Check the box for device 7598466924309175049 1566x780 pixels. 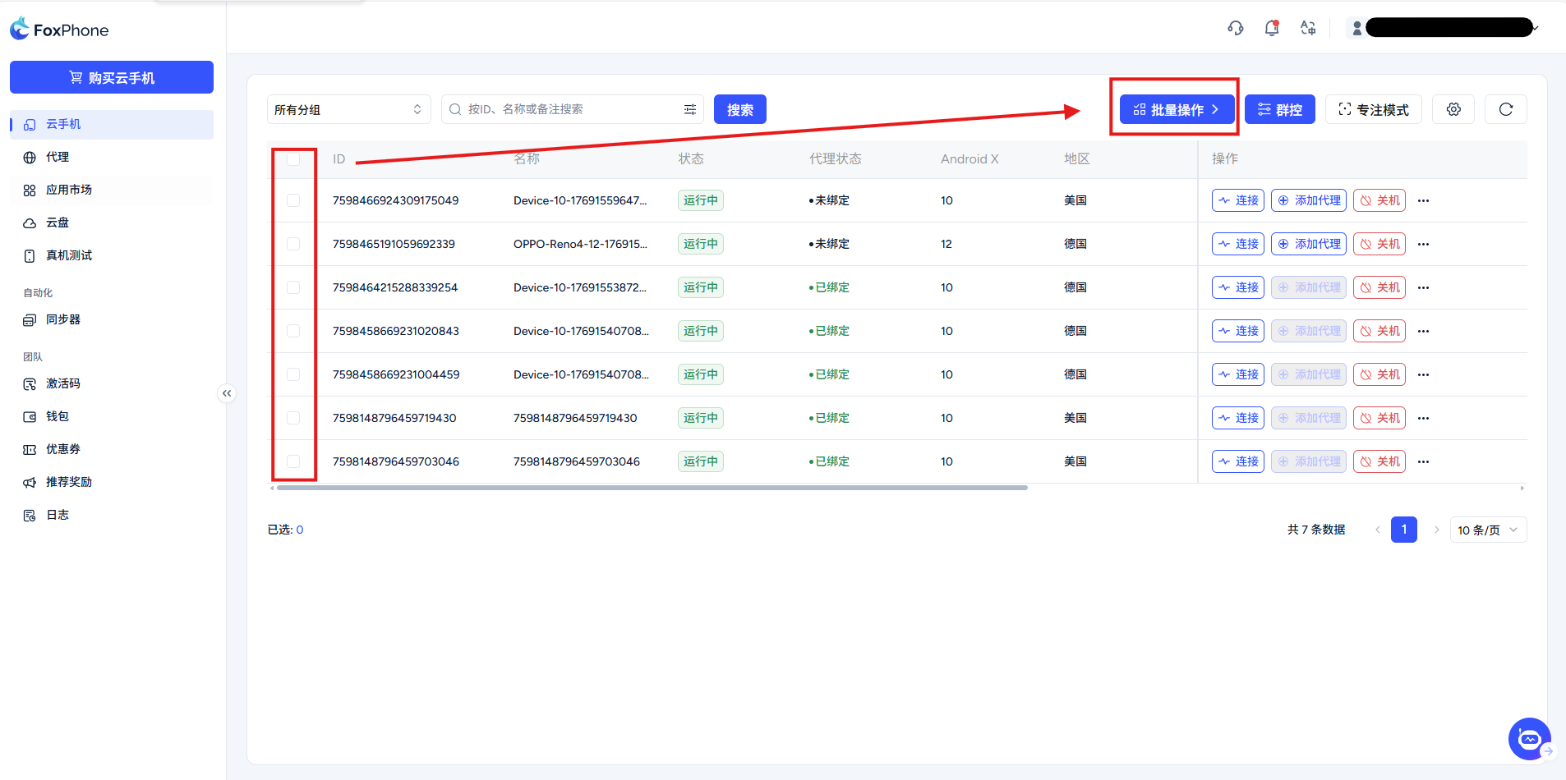293,200
